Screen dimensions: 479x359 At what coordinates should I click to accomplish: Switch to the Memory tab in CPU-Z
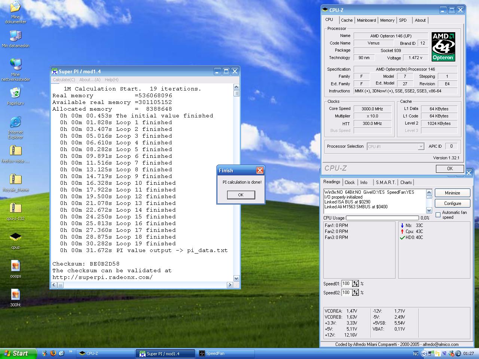coord(387,20)
